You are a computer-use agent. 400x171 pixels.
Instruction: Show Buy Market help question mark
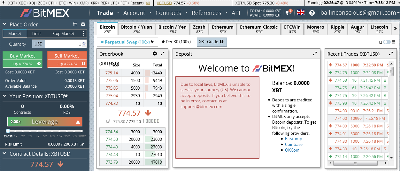(x=39, y=64)
